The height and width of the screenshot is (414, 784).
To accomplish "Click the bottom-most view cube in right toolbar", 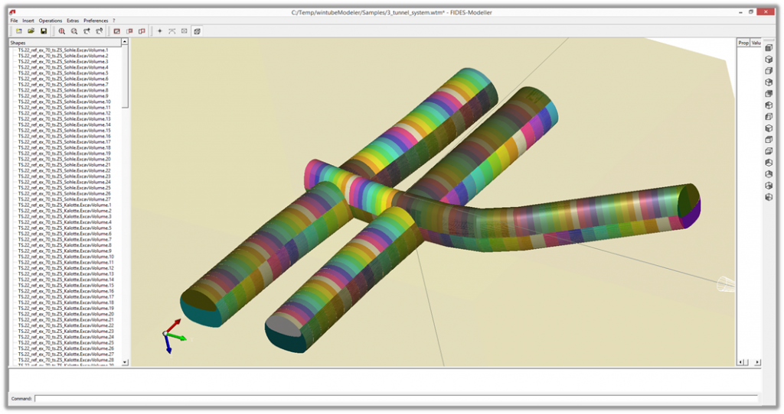I will [x=769, y=197].
